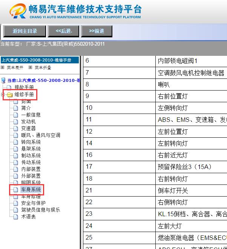Click the page icon beside 车身系统
This screenshot has height=249, width=227.
[x=16, y=189]
